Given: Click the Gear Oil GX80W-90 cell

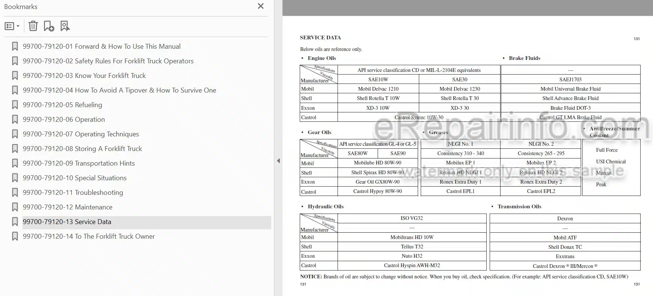Looking at the screenshot, I should point(378,182).
